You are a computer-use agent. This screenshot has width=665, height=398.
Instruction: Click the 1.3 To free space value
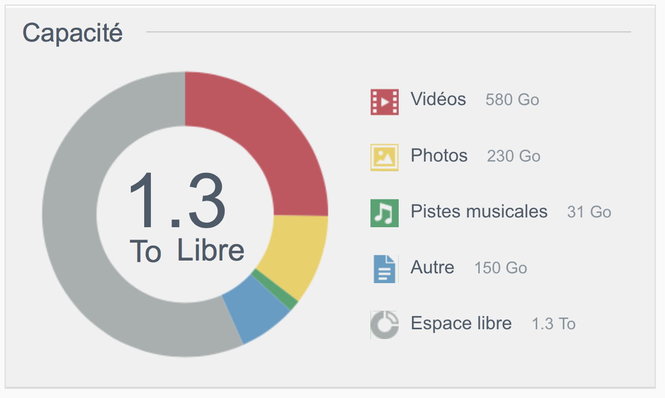(x=554, y=324)
